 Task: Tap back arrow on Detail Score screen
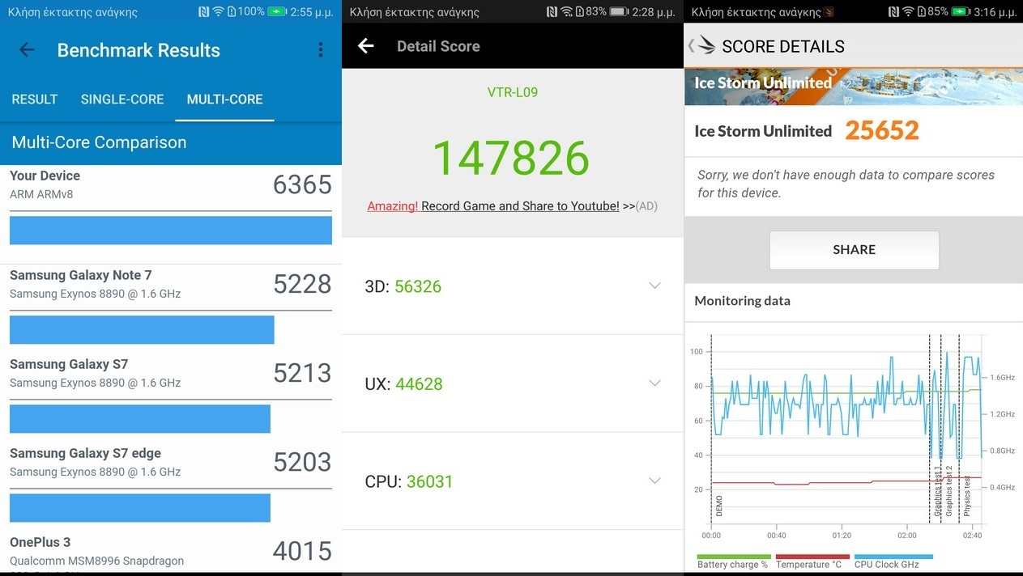(366, 46)
